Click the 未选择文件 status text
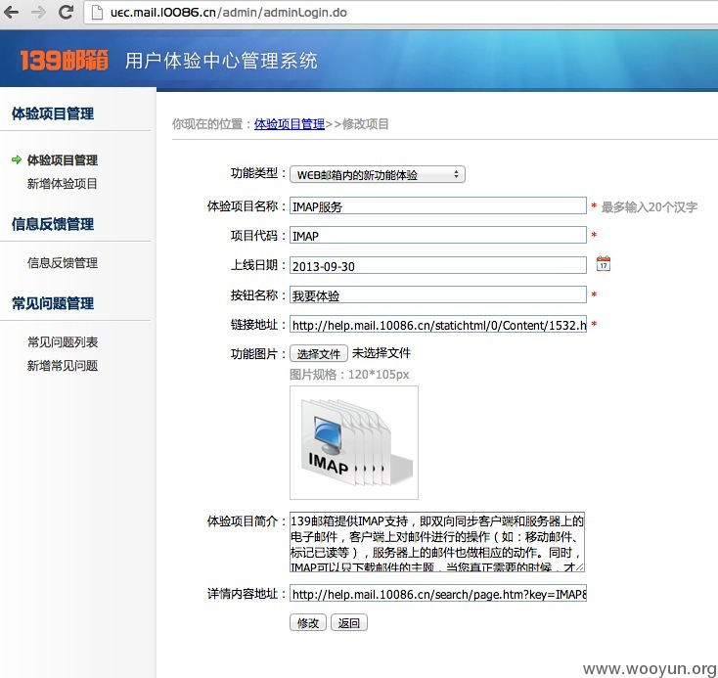The width and height of the screenshot is (718, 678). click(381, 353)
